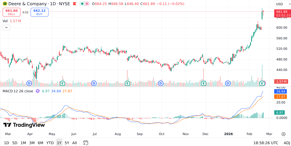Screen dimensions: 291x146
Task: Toggle the 1Y time range
Action: 59,143
